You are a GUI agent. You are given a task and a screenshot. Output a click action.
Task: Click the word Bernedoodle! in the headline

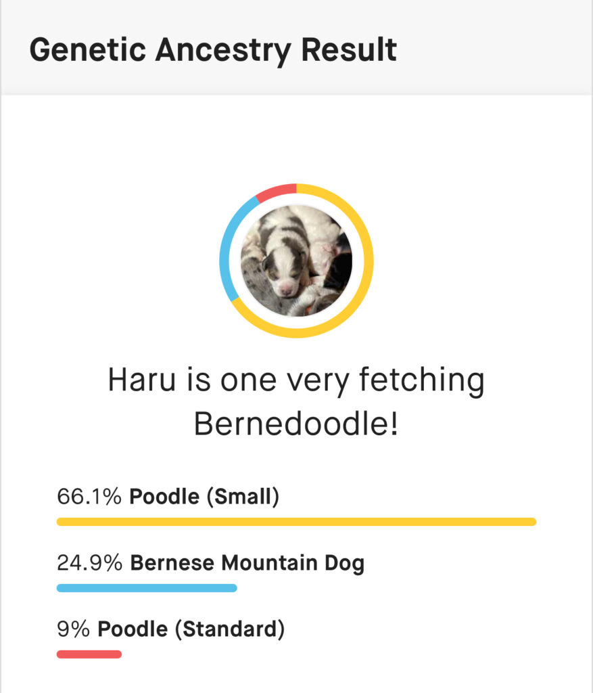coord(296,423)
